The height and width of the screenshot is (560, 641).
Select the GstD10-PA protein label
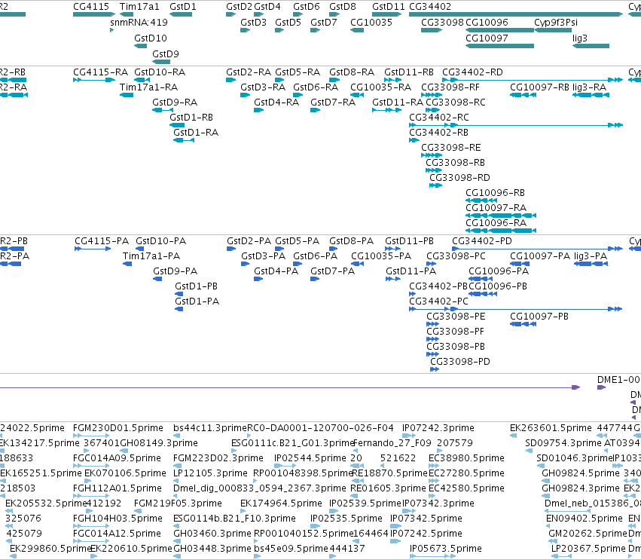tap(161, 241)
